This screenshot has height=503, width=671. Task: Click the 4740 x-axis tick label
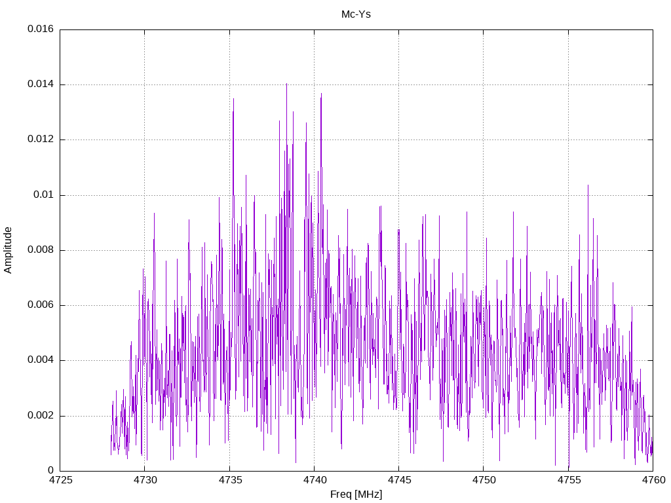[315, 480]
